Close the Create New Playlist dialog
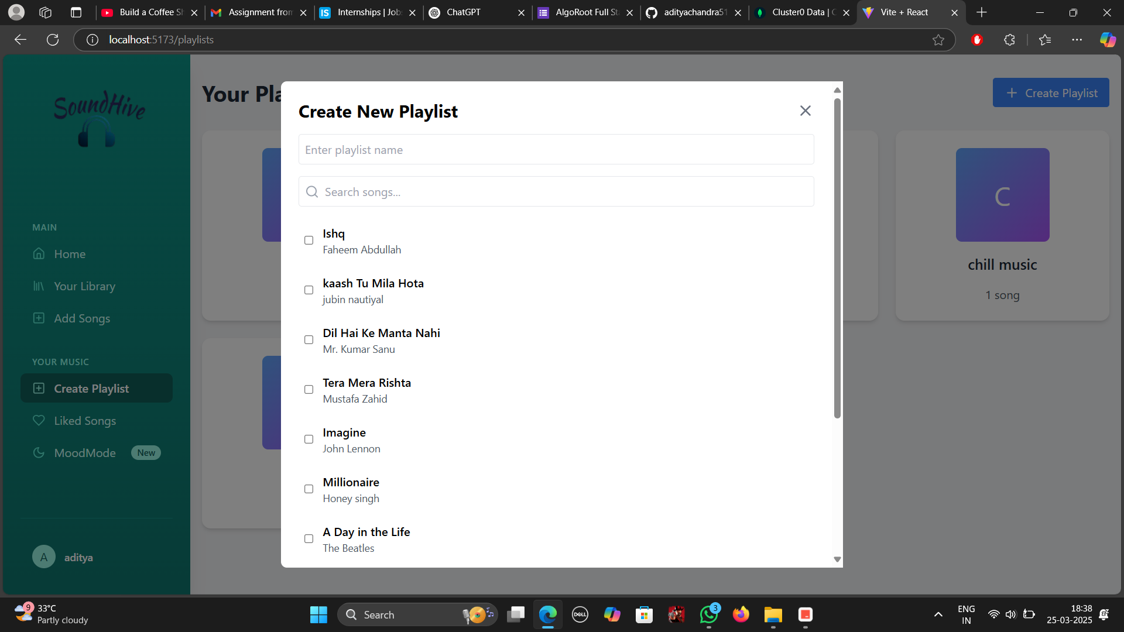 805,111
